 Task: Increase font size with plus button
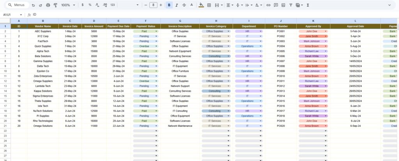coord(161,5)
